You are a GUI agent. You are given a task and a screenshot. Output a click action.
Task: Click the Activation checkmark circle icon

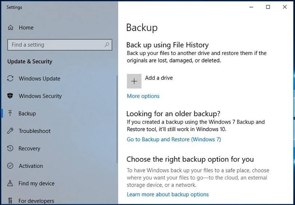pos(10,166)
